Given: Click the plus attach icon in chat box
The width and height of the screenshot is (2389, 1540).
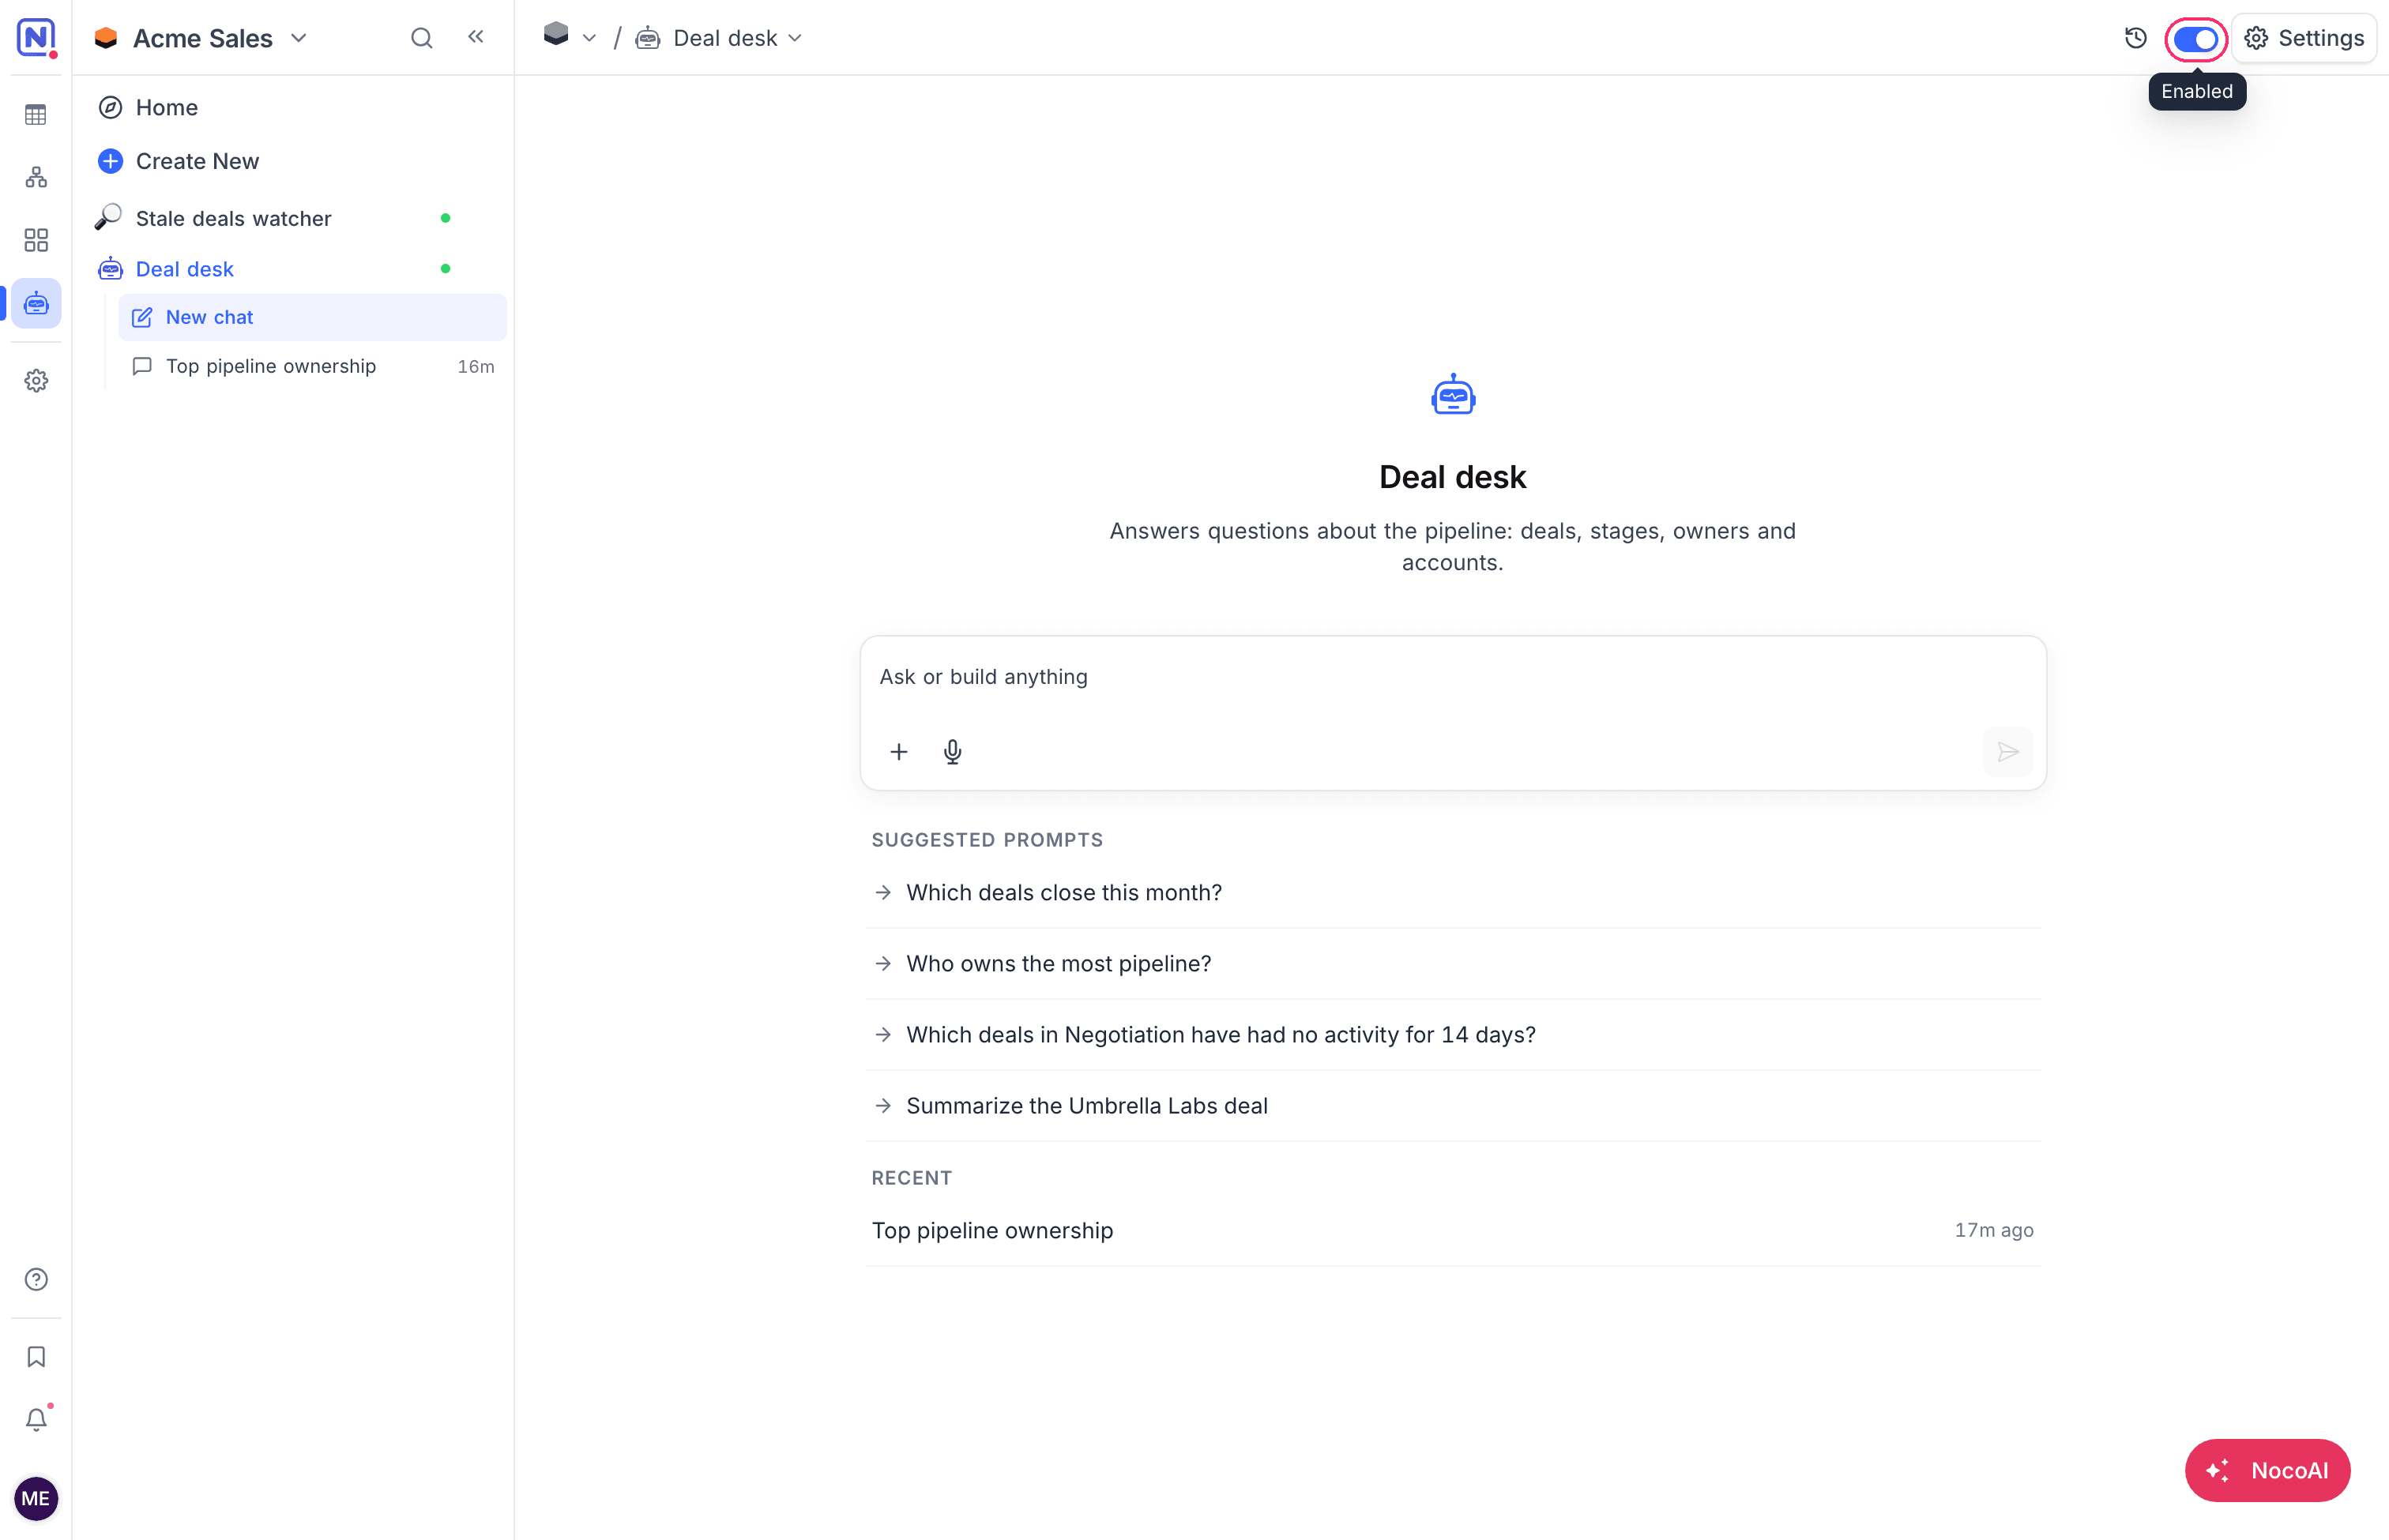Looking at the screenshot, I should 898,752.
